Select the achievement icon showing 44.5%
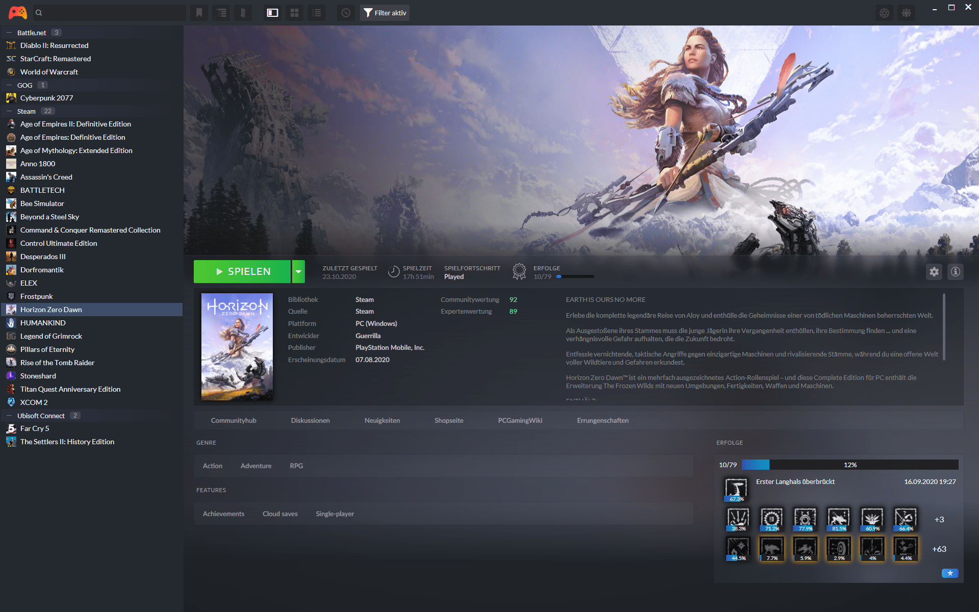The width and height of the screenshot is (979, 612). pyautogui.click(x=738, y=549)
